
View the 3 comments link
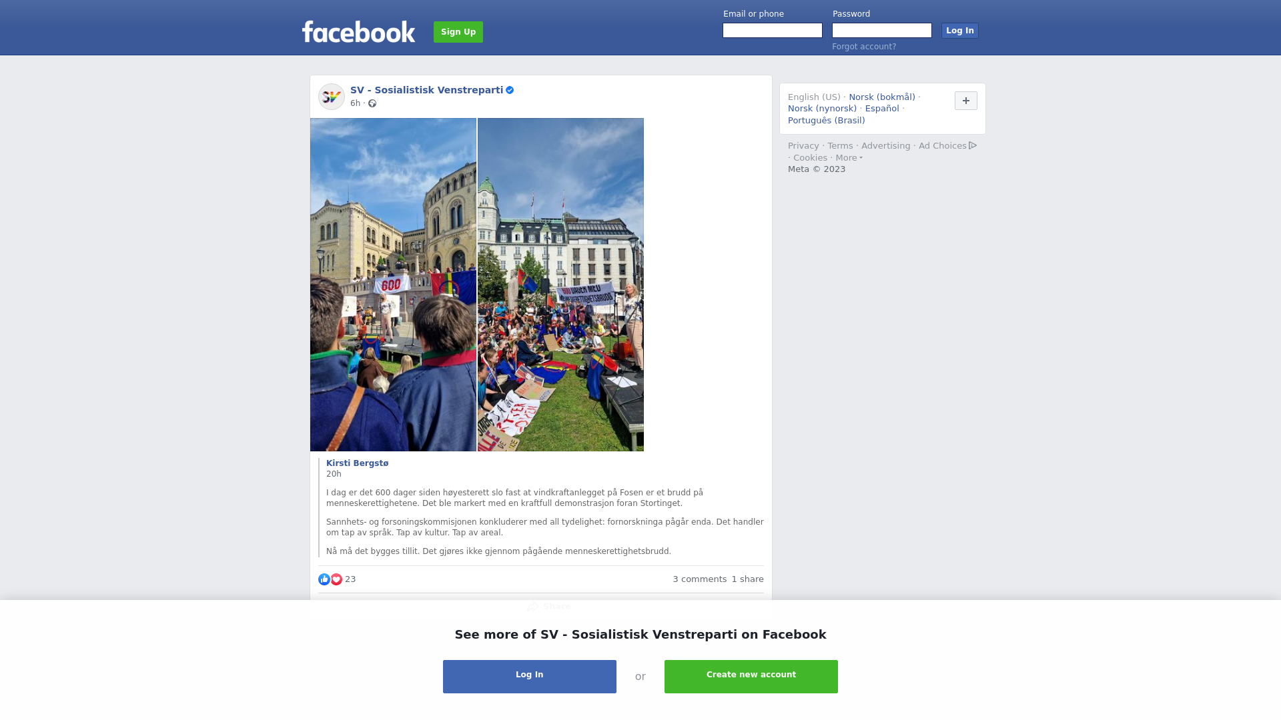pyautogui.click(x=700, y=579)
